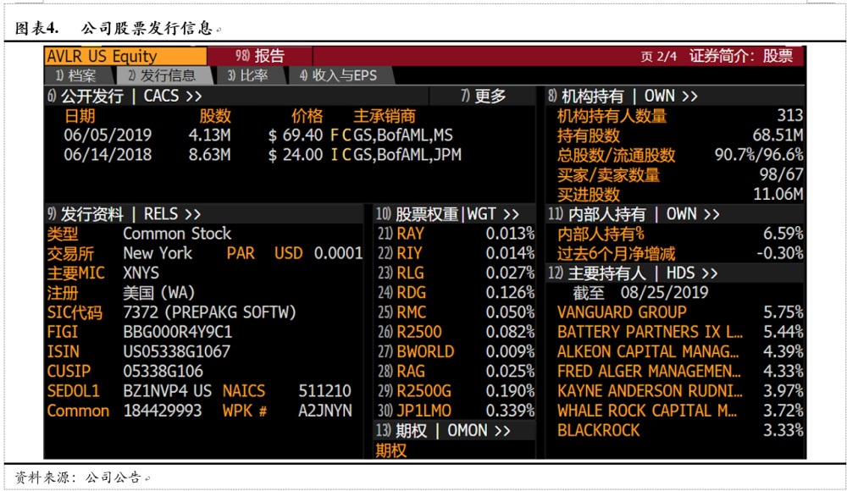Click the -0.30% net change value

tap(779, 253)
